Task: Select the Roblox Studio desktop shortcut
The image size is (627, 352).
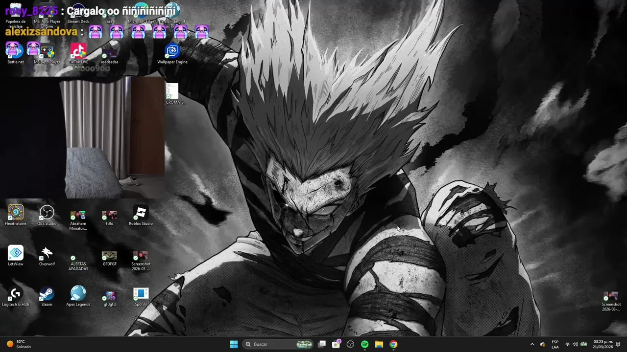Action: click(x=141, y=216)
